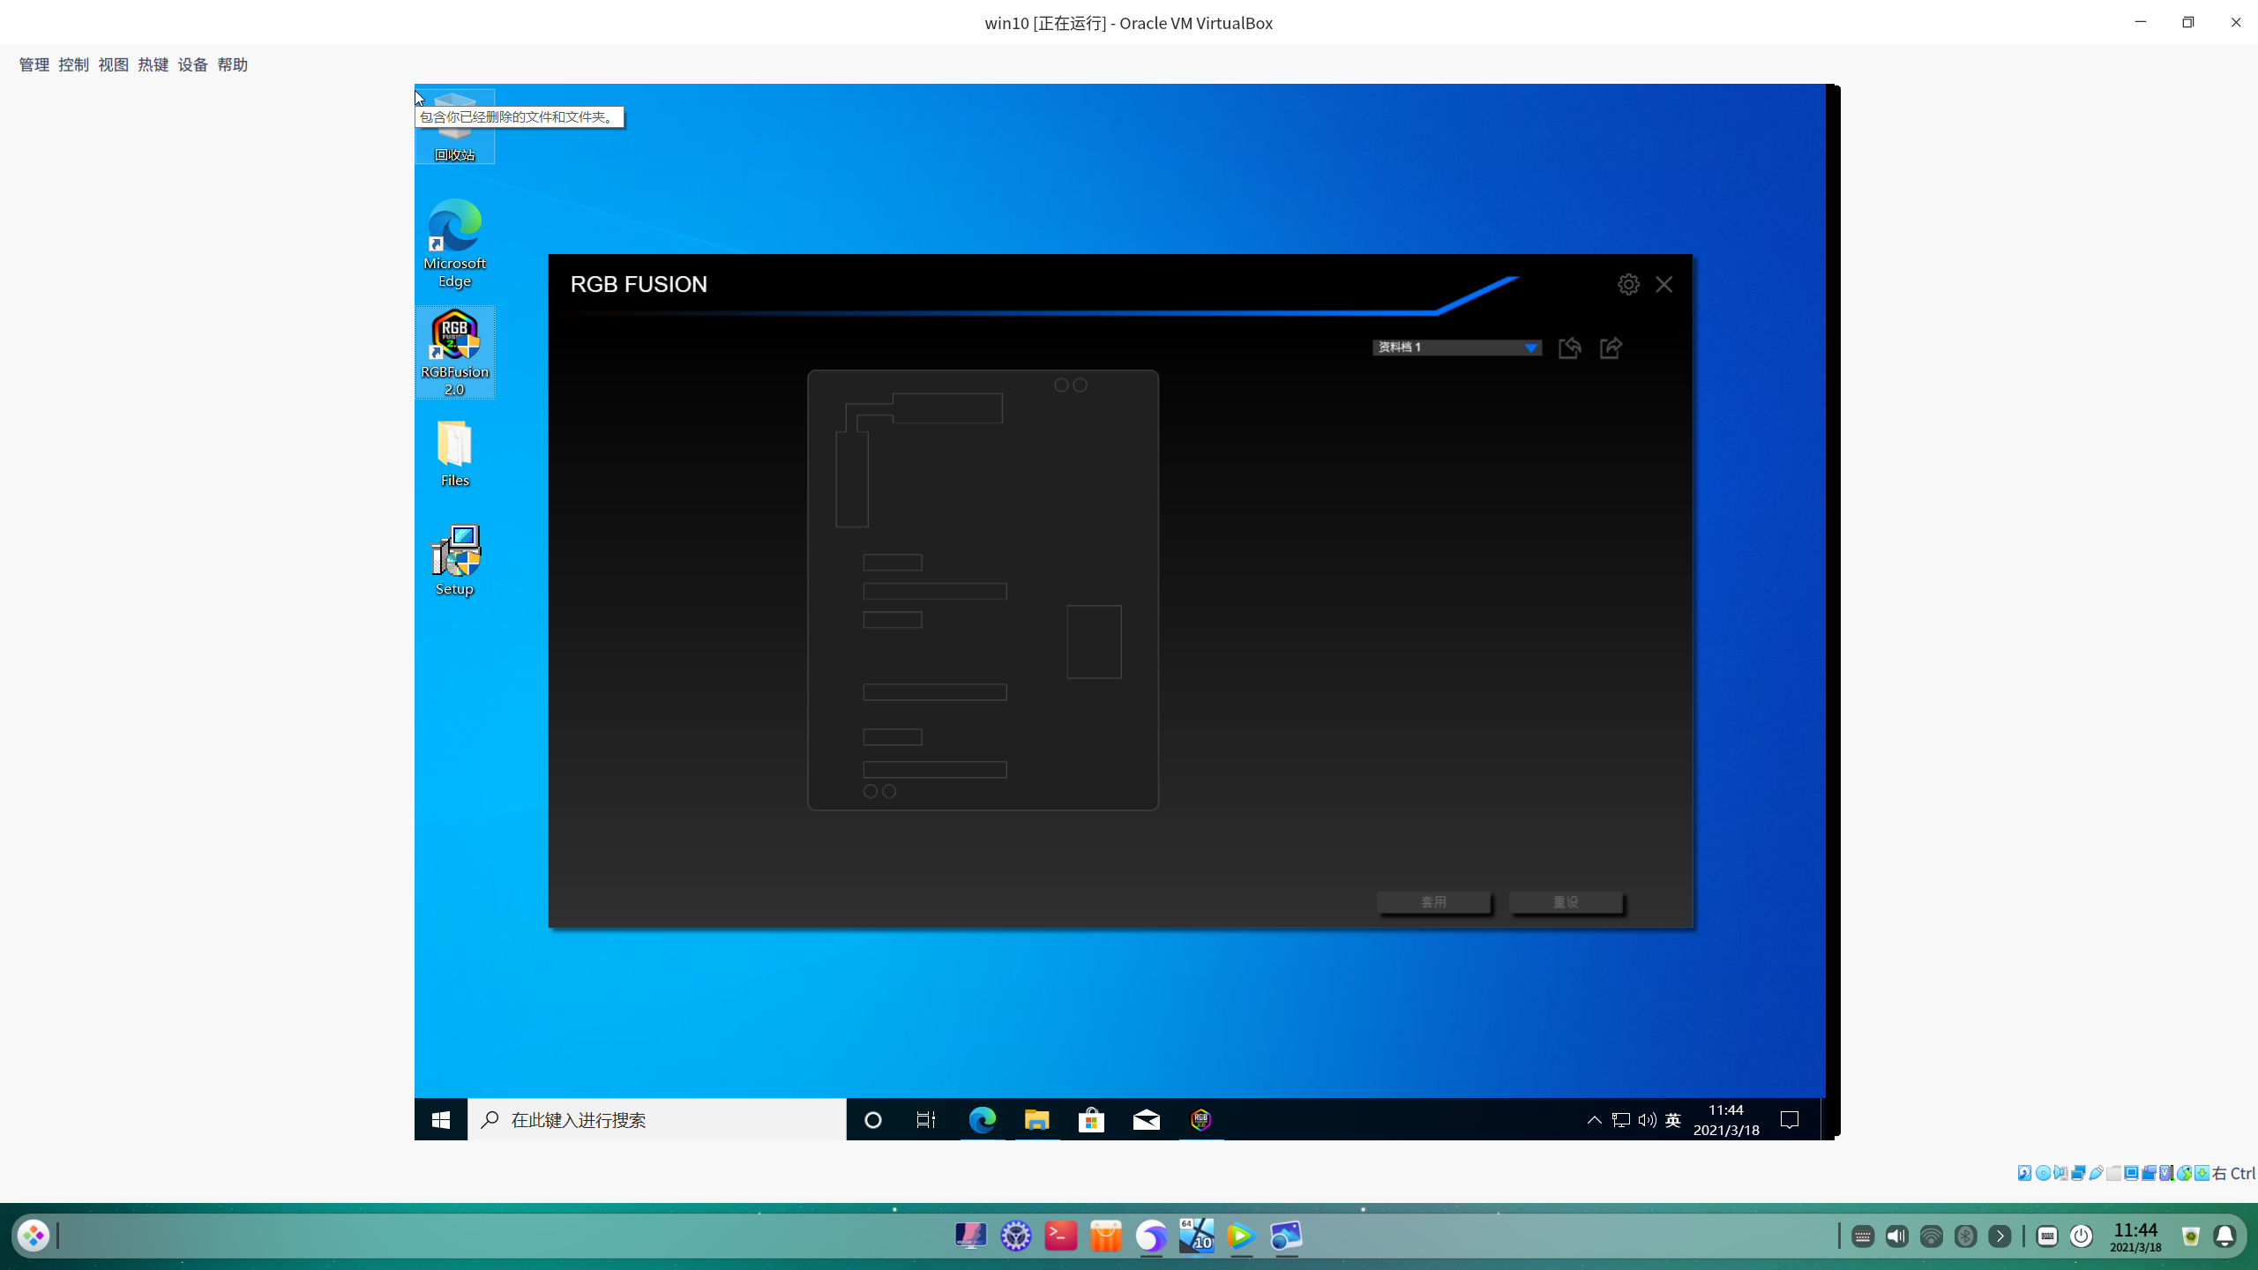Click the 重设 reset button

point(1565,901)
